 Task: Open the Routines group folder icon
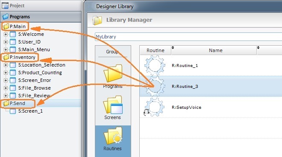point(113,136)
